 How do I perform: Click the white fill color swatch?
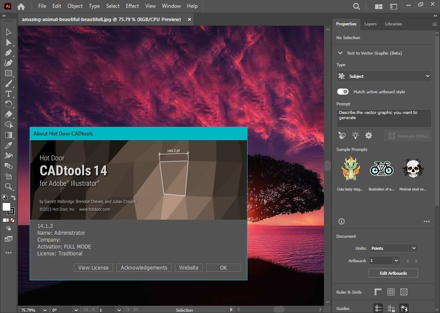[6, 207]
